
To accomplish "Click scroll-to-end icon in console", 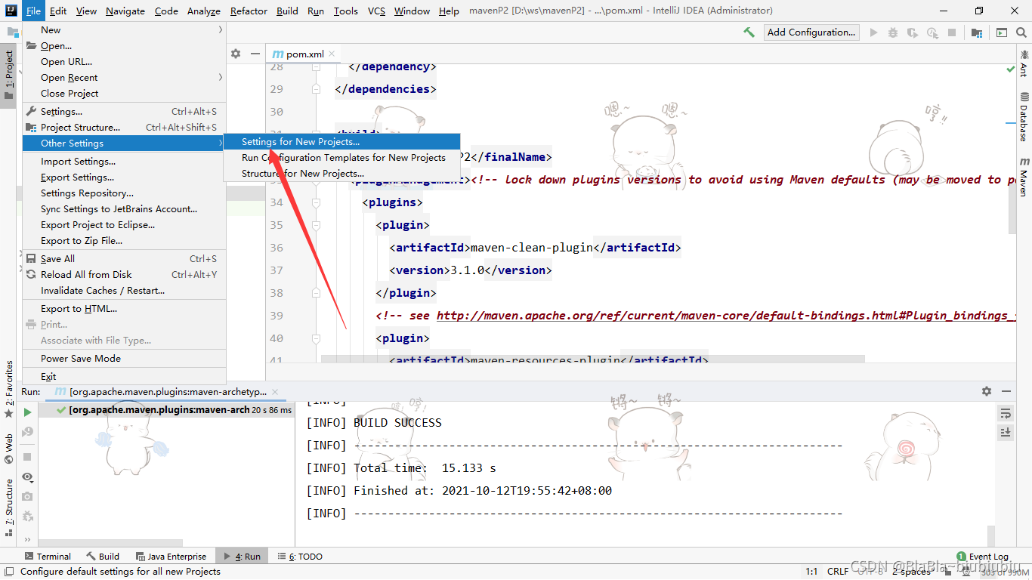I will (1006, 432).
